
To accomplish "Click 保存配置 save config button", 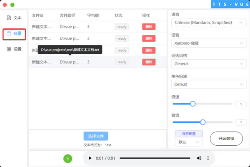I will [x=189, y=134].
